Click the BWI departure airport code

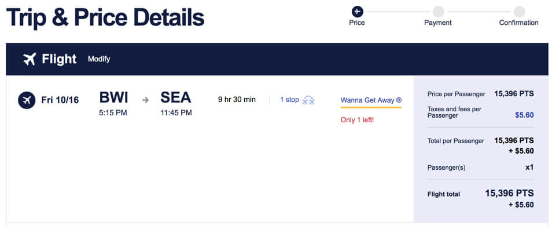coord(114,98)
